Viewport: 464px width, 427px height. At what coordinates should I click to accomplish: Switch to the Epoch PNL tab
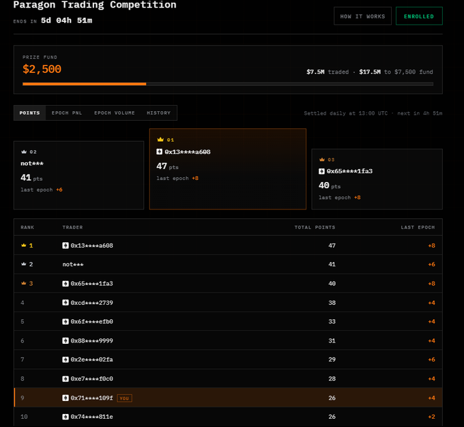pos(67,113)
